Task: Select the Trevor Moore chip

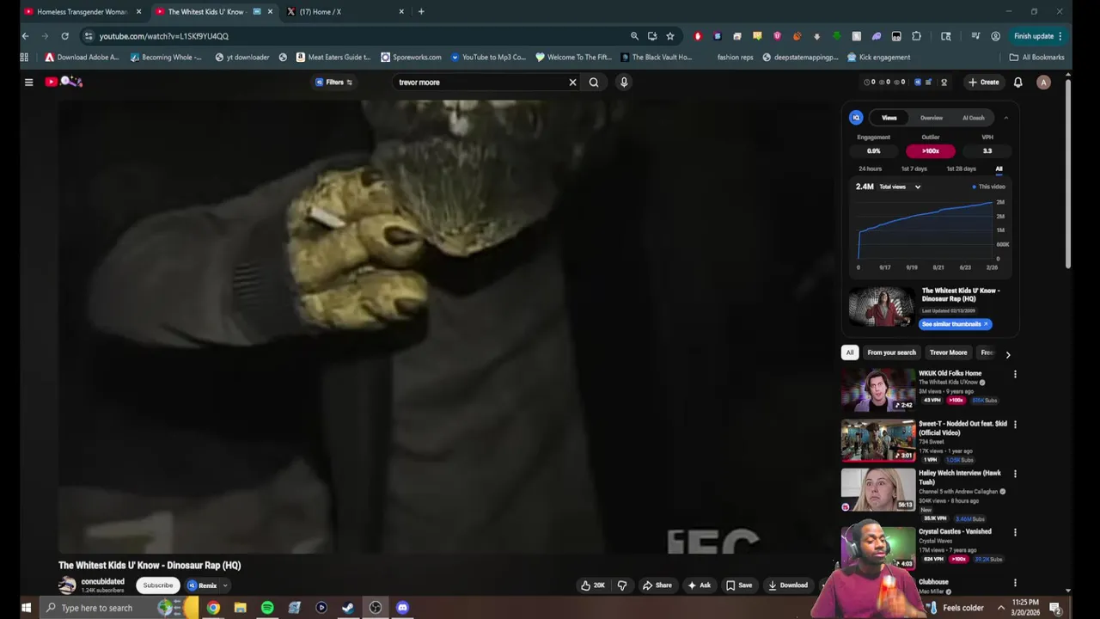Action: (x=948, y=352)
